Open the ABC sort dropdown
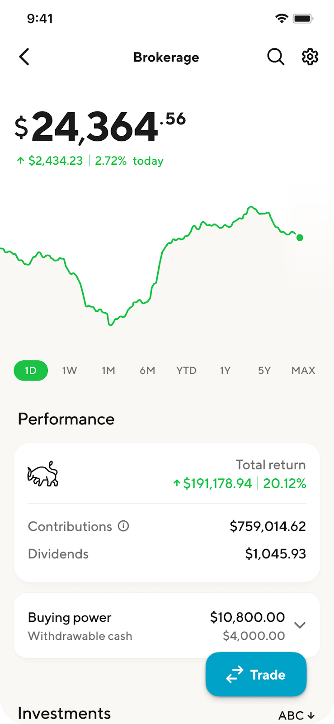Screen dimensions: 334x724 point(296,715)
